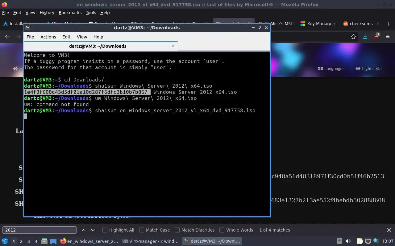Go to next find match
This screenshot has height=246, width=395.
click(x=93, y=230)
